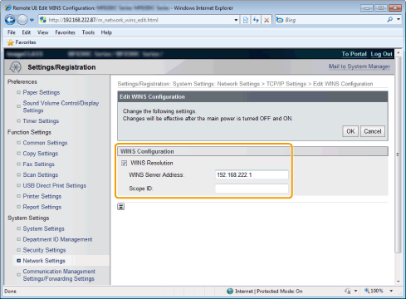The width and height of the screenshot is (406, 299).
Task: Open Communication Management Settings/Forwarding Settings
Action: (x=59, y=275)
